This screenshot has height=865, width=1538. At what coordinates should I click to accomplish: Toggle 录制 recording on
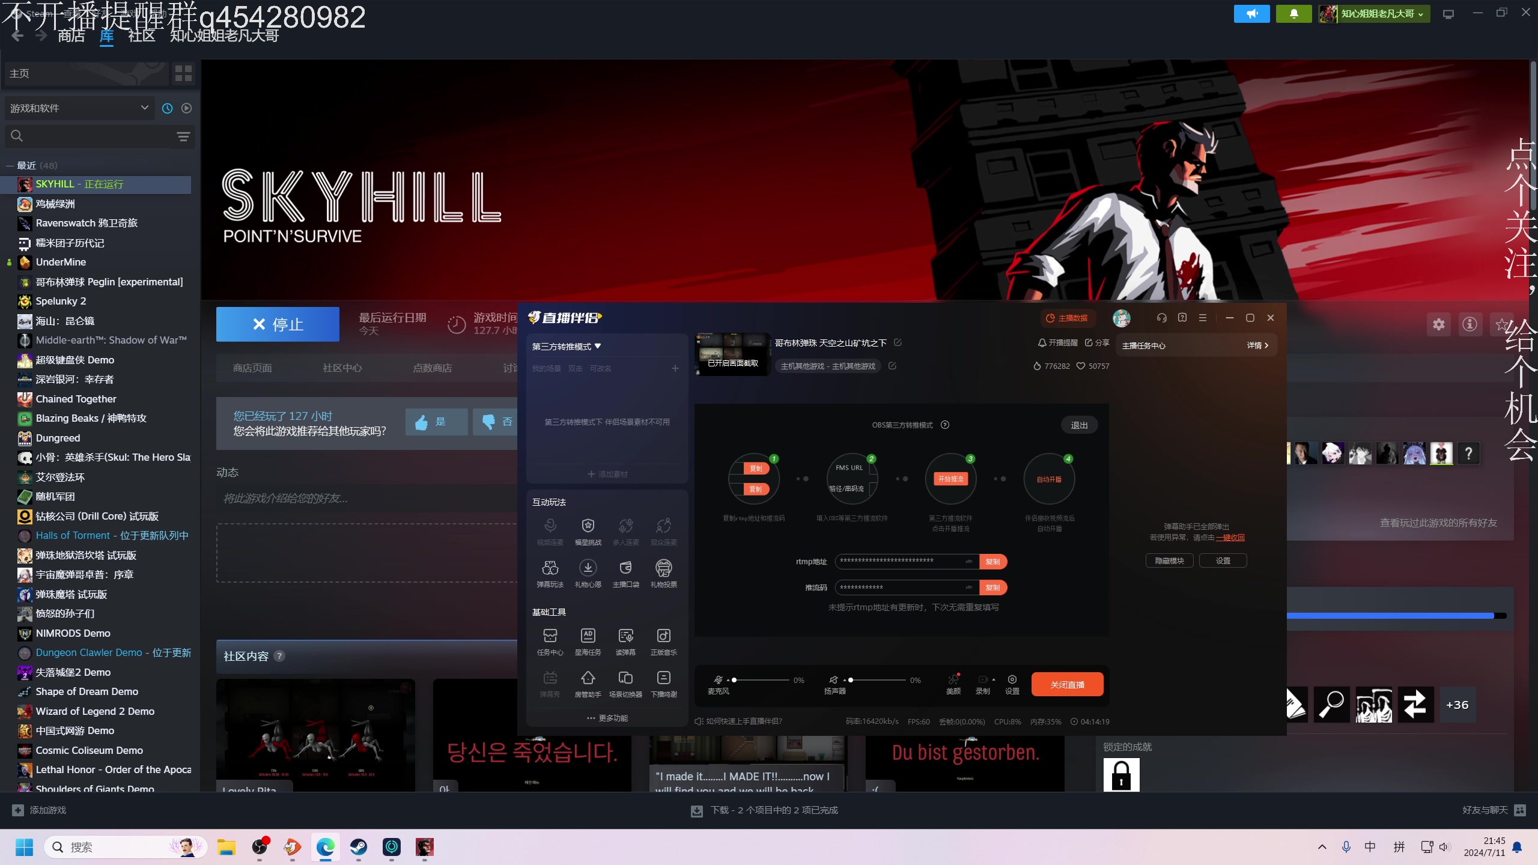(983, 684)
